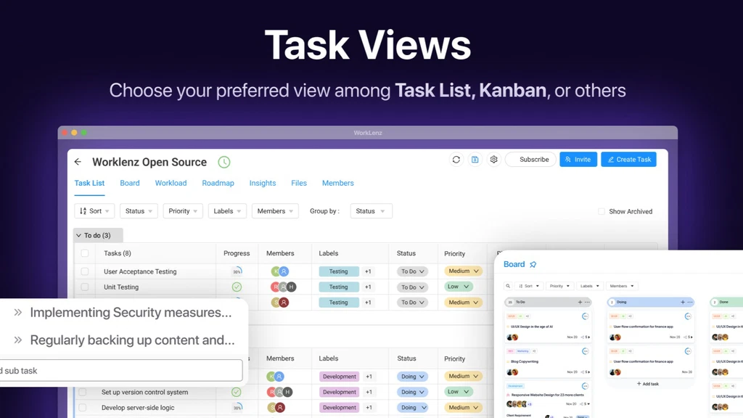Click the plus icon on the Doing column

pos(682,302)
